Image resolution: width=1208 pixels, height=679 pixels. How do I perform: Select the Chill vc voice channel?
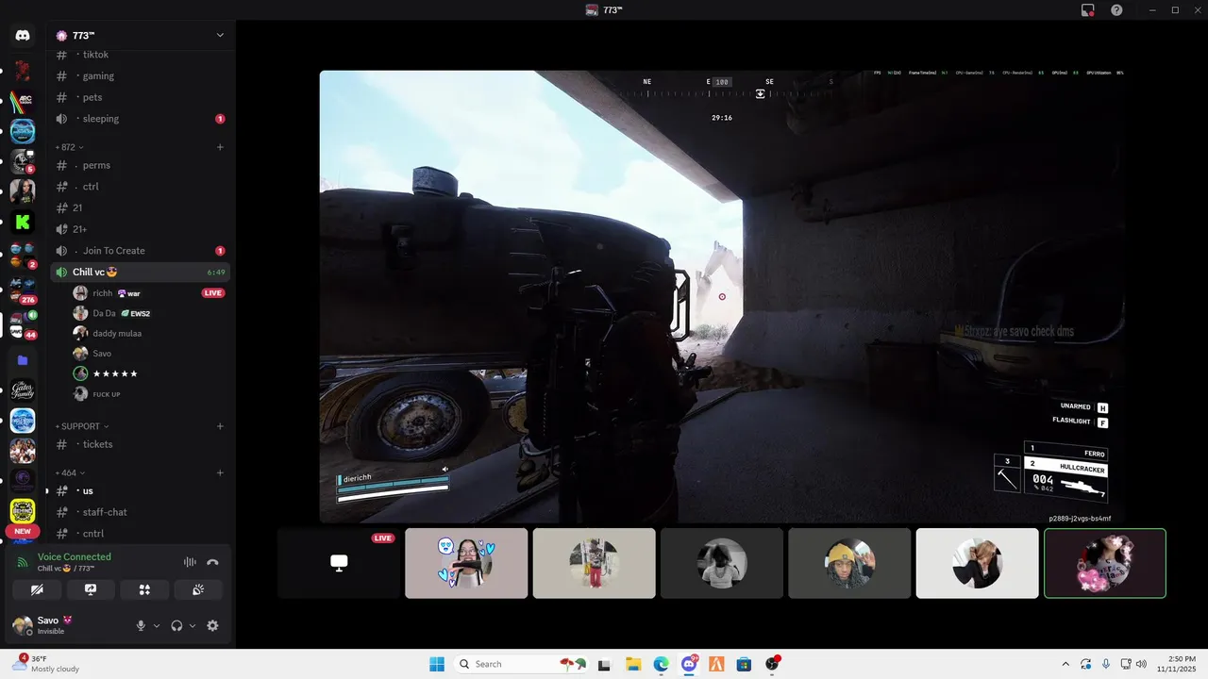140,272
